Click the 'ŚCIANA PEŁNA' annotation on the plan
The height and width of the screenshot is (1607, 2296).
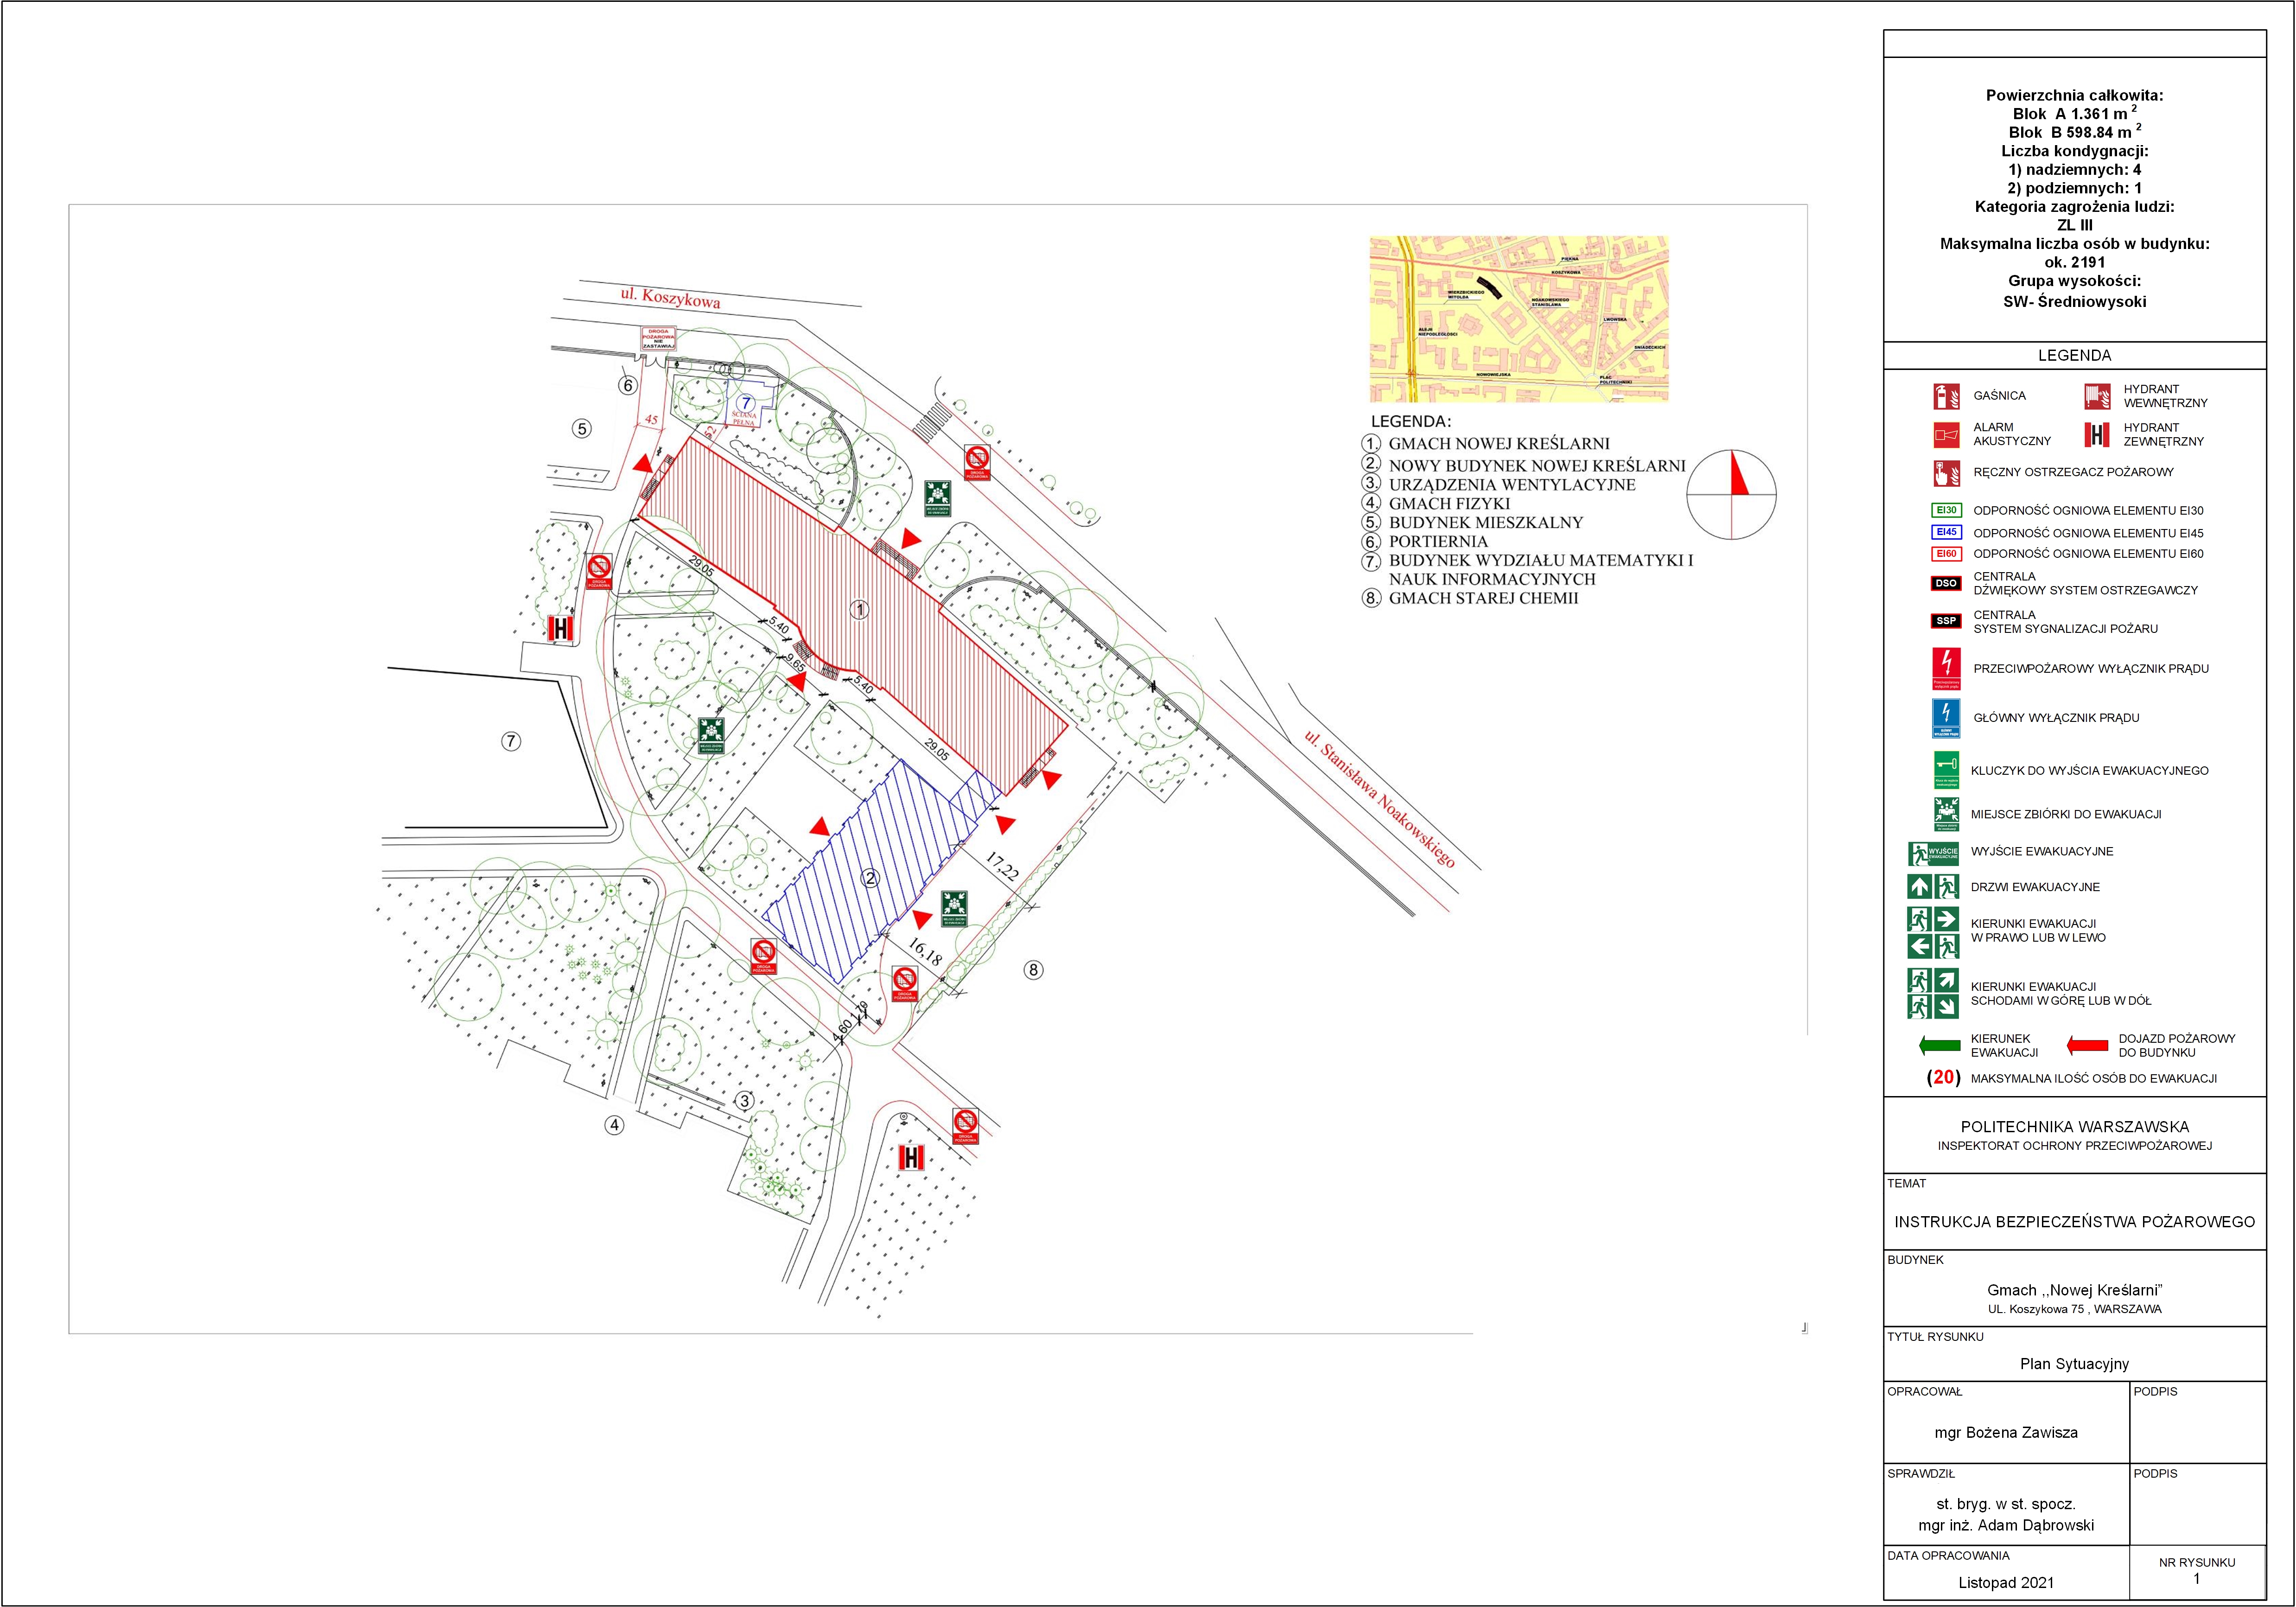[x=744, y=418]
